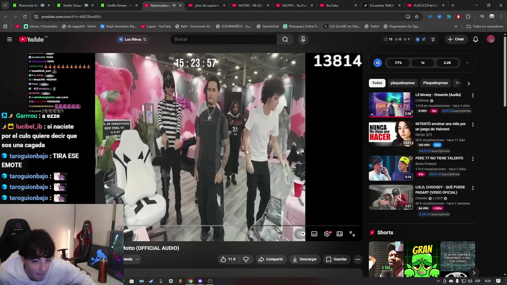Viewport: 507px width, 285px height.
Task: Select the lowercase plaqueboymax chip
Action: coord(402,83)
